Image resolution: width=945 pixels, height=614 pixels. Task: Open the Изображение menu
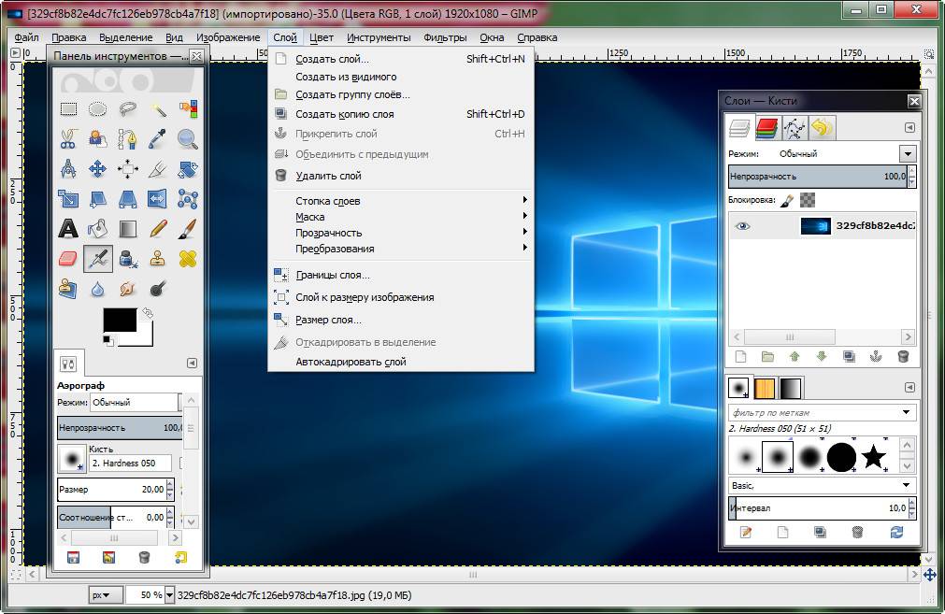point(228,37)
